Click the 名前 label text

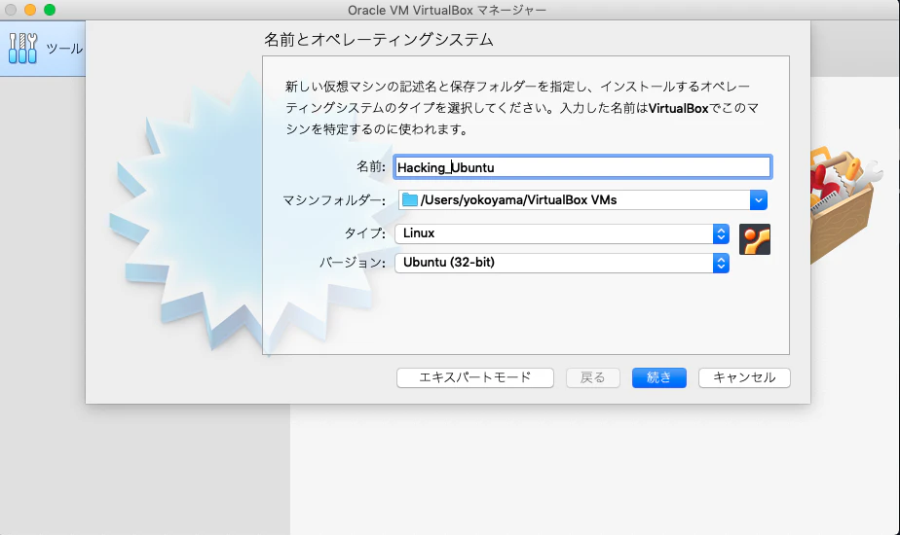click(371, 167)
